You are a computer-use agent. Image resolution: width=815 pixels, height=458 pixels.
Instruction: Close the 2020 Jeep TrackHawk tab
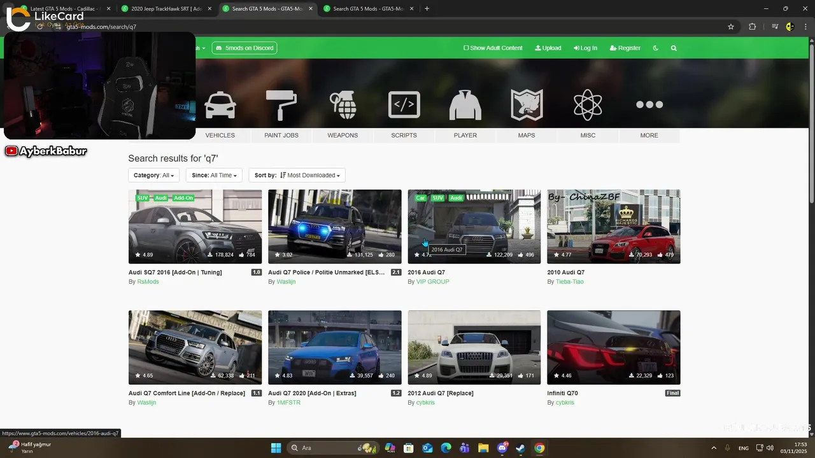pyautogui.click(x=209, y=9)
